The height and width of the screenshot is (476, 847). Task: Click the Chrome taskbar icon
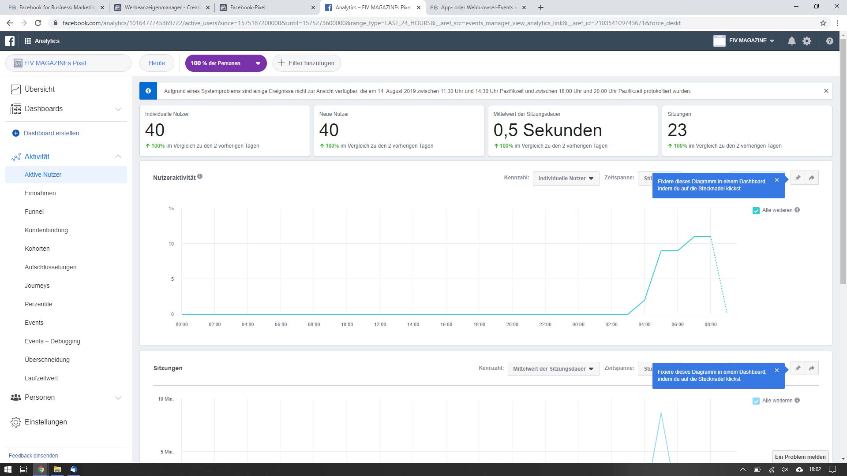tap(41, 469)
